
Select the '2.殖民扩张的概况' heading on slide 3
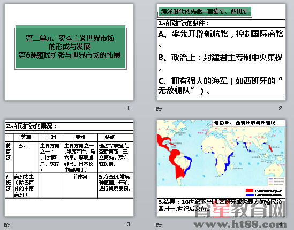click(69, 126)
